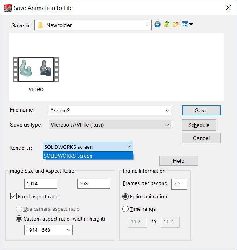Open the custom aspect ratio 1914 : 568 dropdown
The width and height of the screenshot is (237, 250).
click(x=49, y=230)
